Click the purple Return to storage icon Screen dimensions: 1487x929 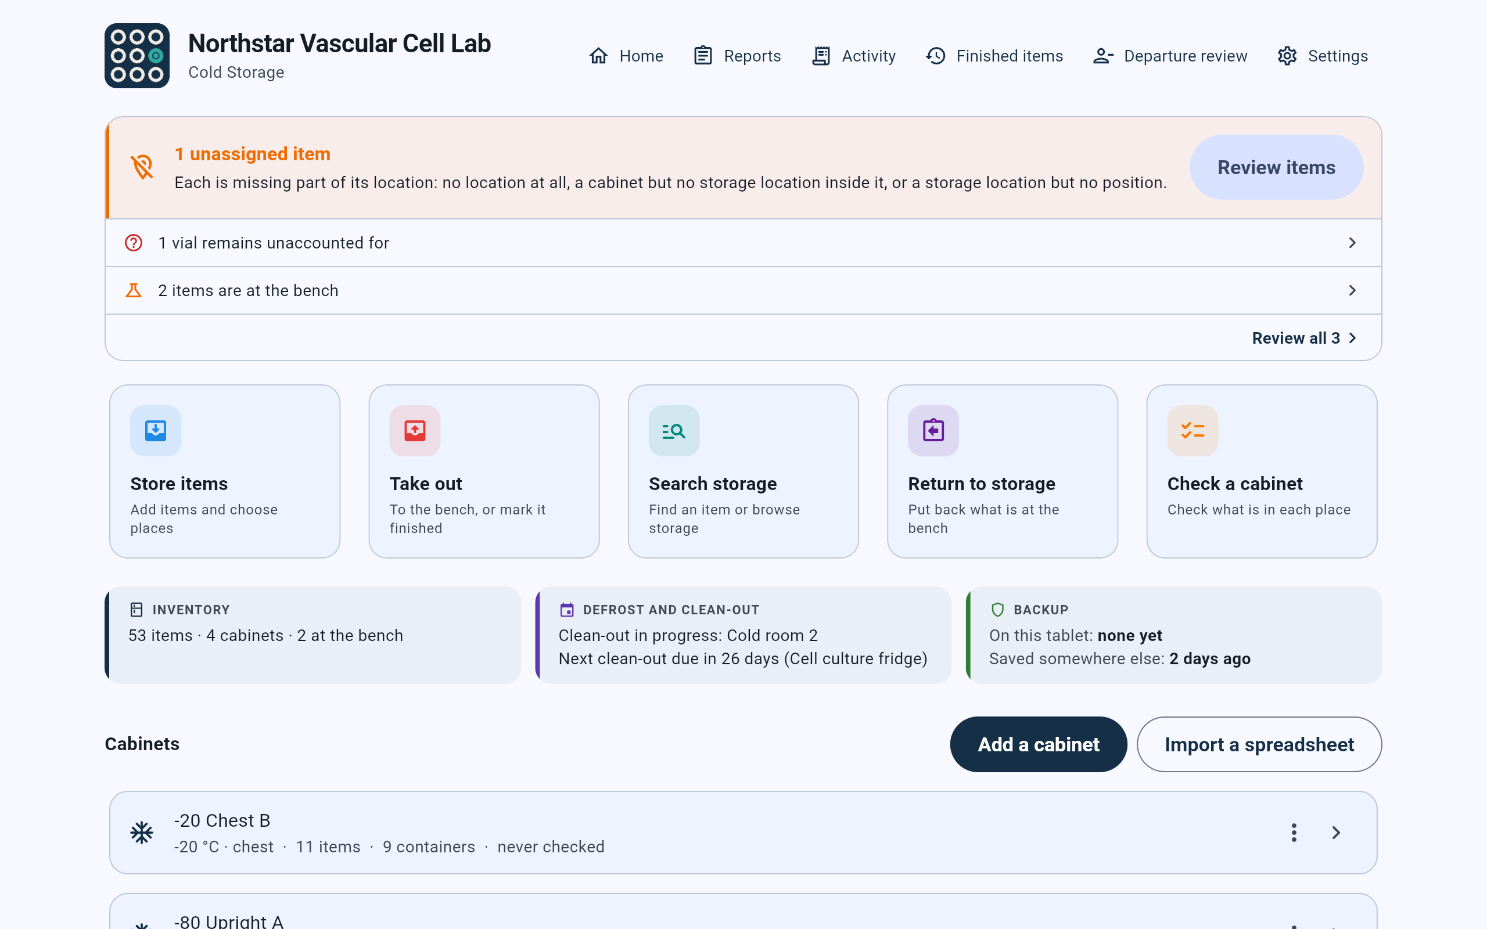(x=933, y=431)
